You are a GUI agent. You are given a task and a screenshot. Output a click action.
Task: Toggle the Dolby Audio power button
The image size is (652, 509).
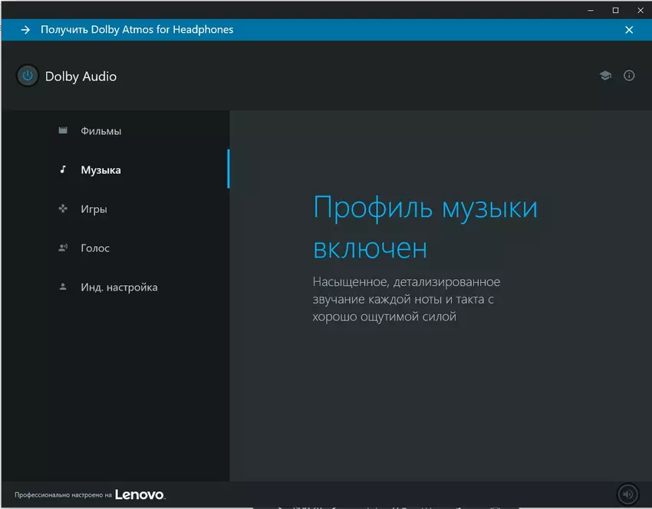coord(28,76)
